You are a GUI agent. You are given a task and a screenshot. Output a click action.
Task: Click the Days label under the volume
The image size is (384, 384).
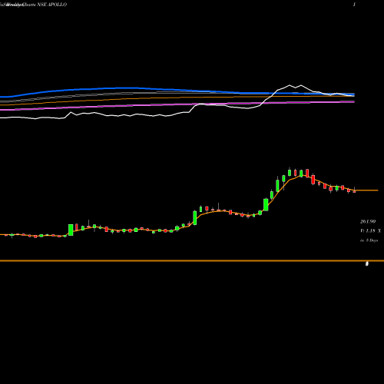369,240
